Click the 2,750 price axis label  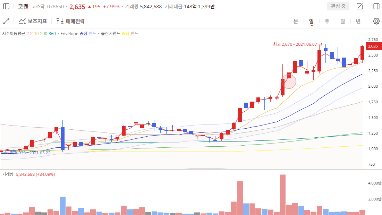tap(373, 40)
